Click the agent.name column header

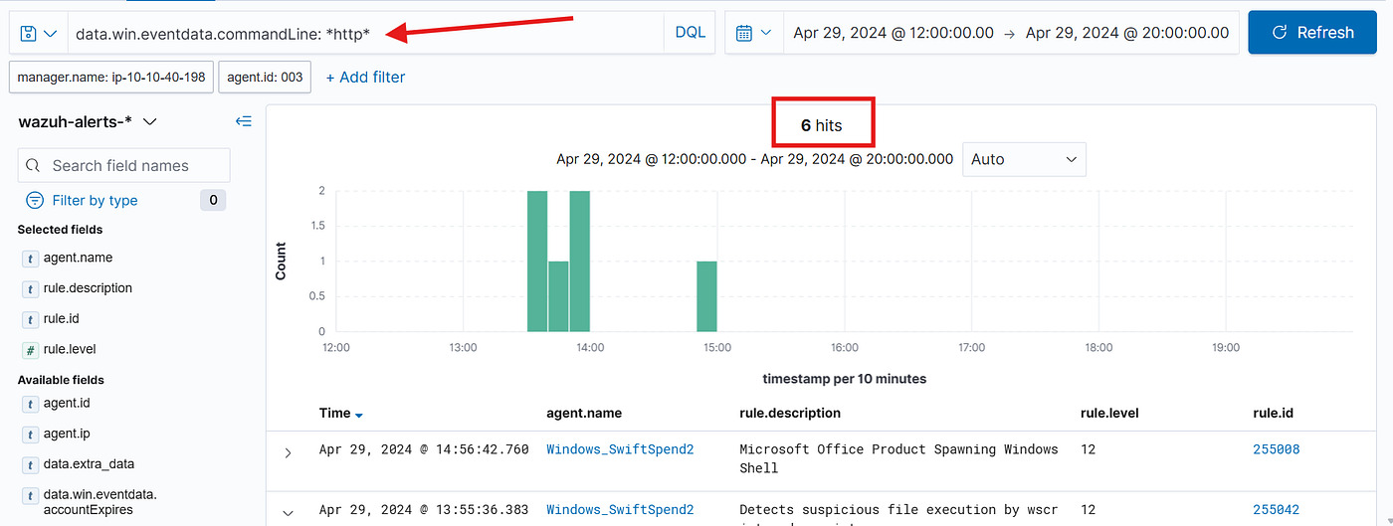click(584, 413)
